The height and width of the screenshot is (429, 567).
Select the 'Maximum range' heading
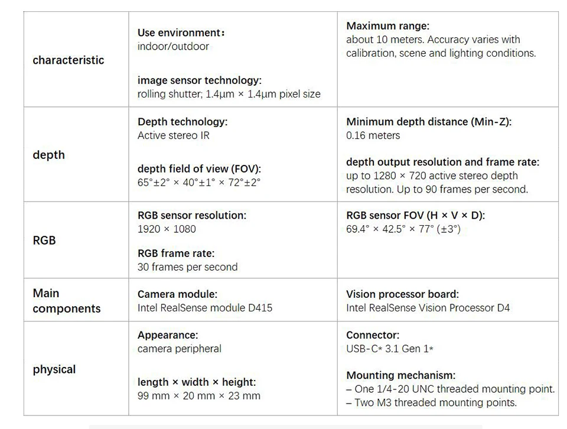click(387, 26)
